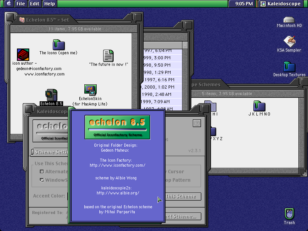Click the partially hidden ...ect Scheme... button
Viewport: 308px width, 231px height.
(x=183, y=216)
